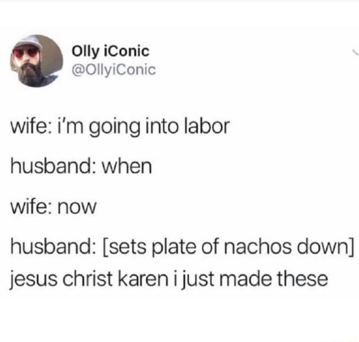The width and height of the screenshot is (359, 342).
Task: Click the word "now" in the tweet
Action: 77,207
